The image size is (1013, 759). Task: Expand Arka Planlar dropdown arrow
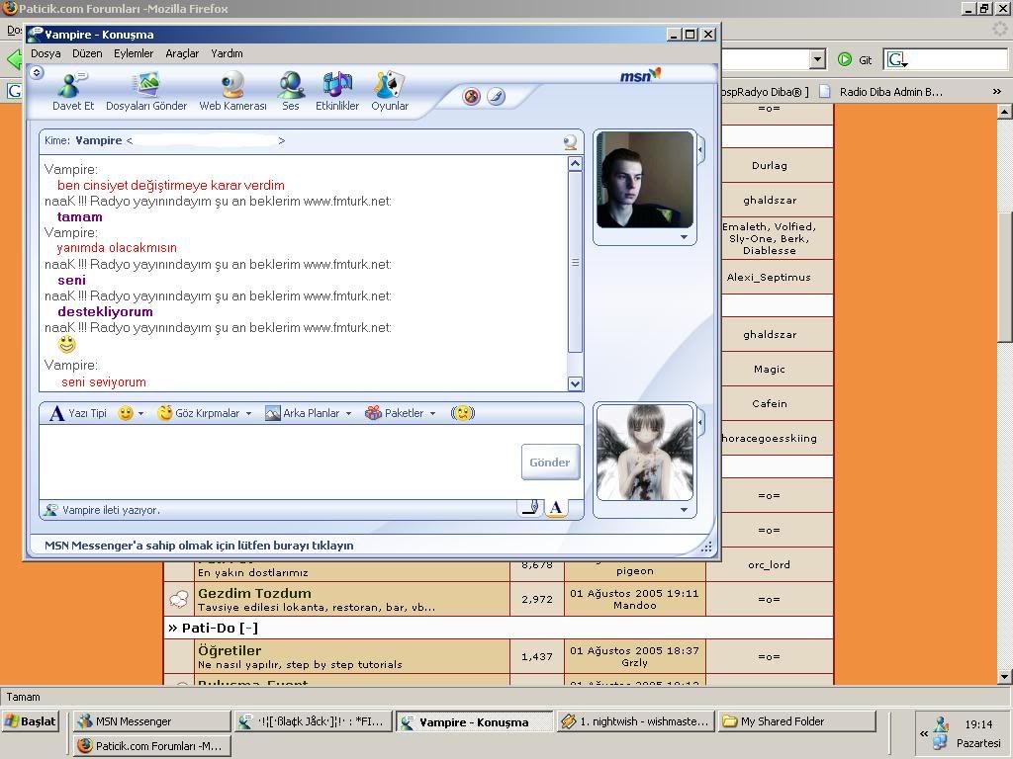coord(348,414)
